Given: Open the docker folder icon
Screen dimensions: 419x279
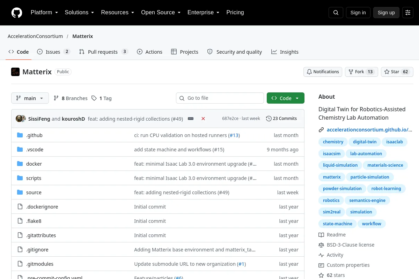Looking at the screenshot, I should (x=20, y=164).
